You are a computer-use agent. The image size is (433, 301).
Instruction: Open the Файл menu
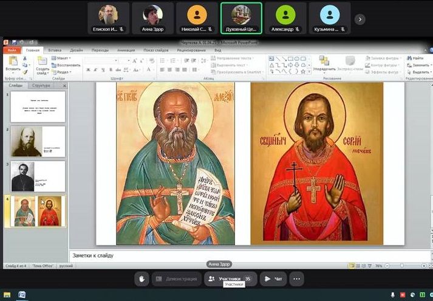12,50
